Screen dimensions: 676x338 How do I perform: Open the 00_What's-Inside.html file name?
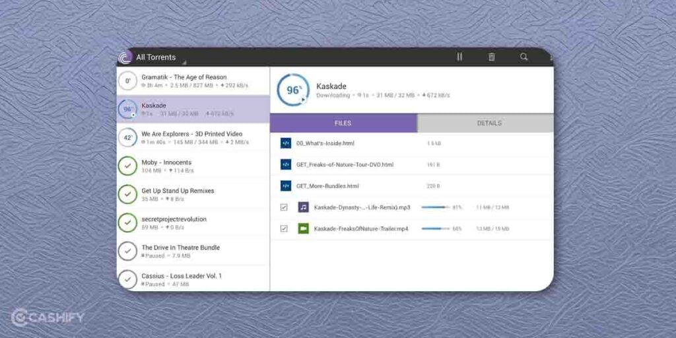pyautogui.click(x=325, y=143)
